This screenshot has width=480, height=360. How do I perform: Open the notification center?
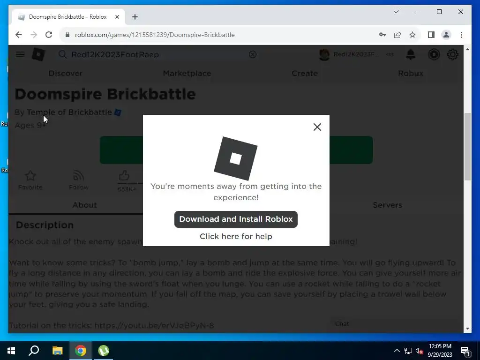[465, 351]
